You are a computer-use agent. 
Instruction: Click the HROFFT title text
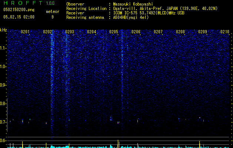click(x=23, y=3)
